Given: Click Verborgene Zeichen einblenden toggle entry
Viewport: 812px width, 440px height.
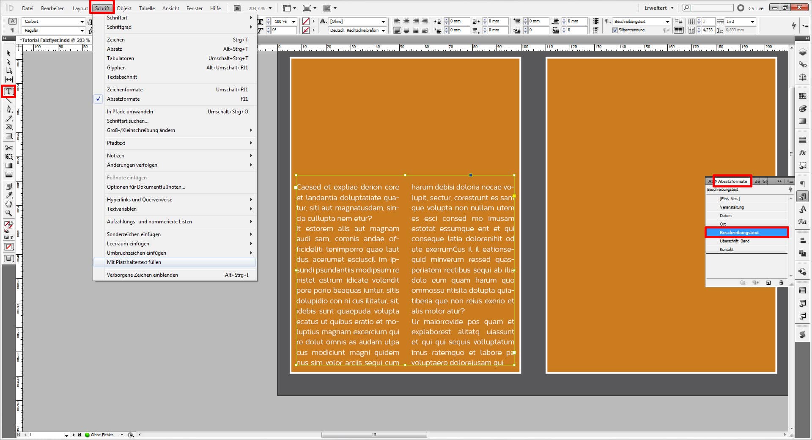Looking at the screenshot, I should point(142,275).
